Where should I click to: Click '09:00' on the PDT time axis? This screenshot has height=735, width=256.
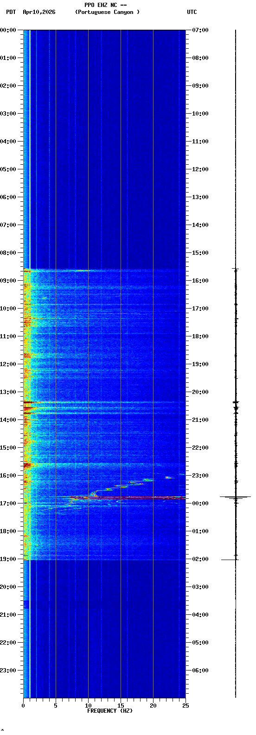[8, 281]
